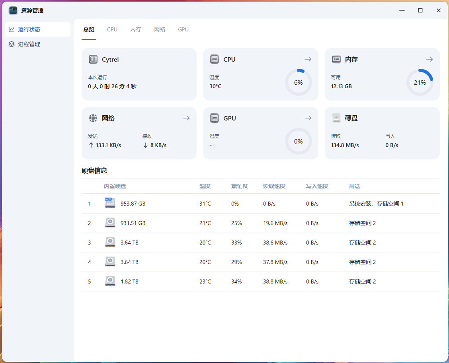Open 进程管理 in the sidebar
The width and height of the screenshot is (449, 363).
29,44
